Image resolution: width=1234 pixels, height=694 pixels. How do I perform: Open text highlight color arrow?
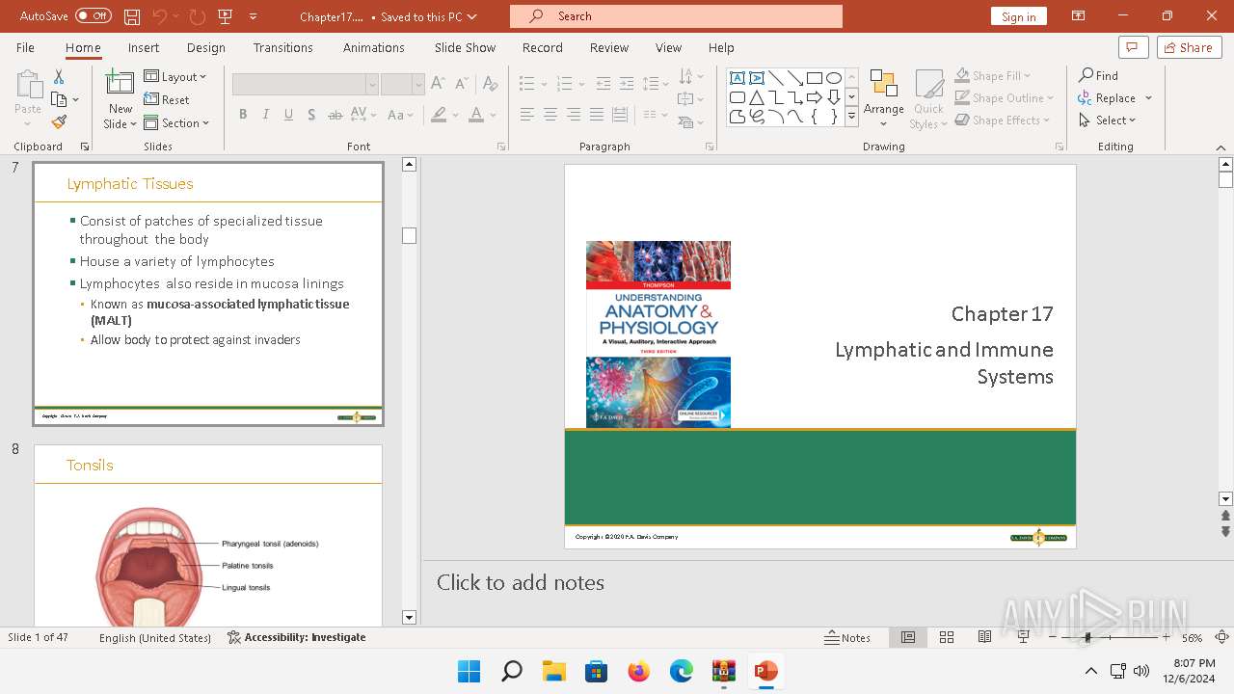(x=455, y=115)
